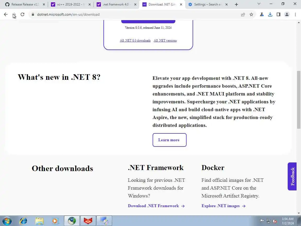Click the .NET Framework heading

pyautogui.click(x=156, y=168)
